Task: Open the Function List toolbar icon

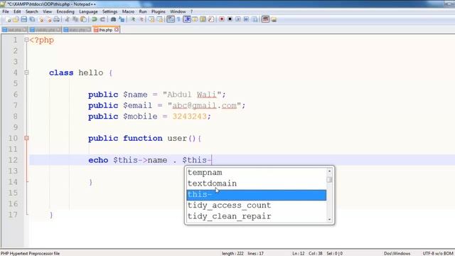Action: point(211,19)
